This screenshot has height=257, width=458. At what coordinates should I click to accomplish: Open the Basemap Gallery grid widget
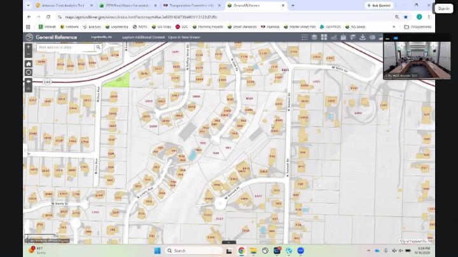[x=324, y=37]
